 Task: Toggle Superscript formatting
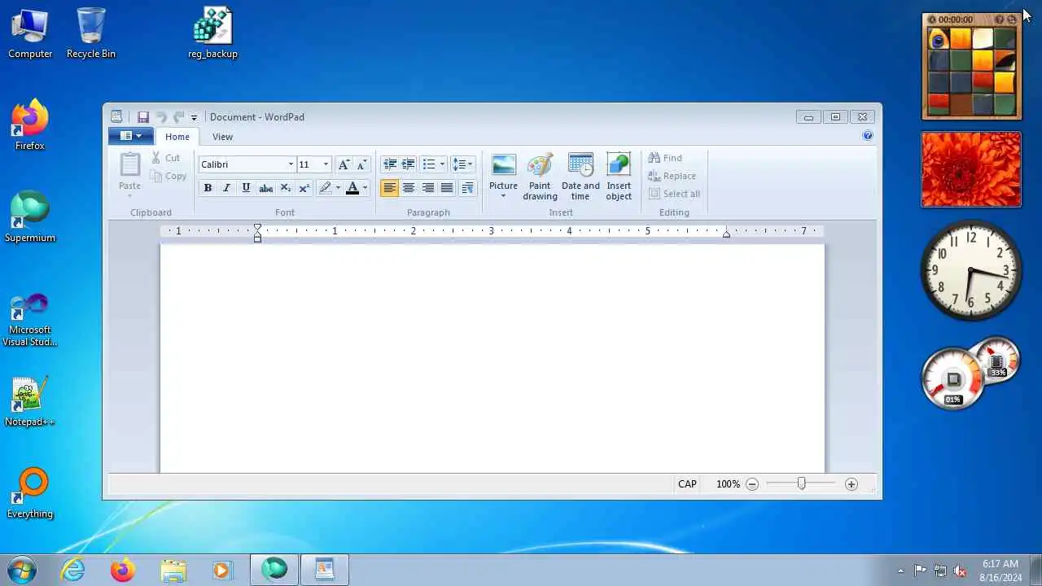[304, 188]
